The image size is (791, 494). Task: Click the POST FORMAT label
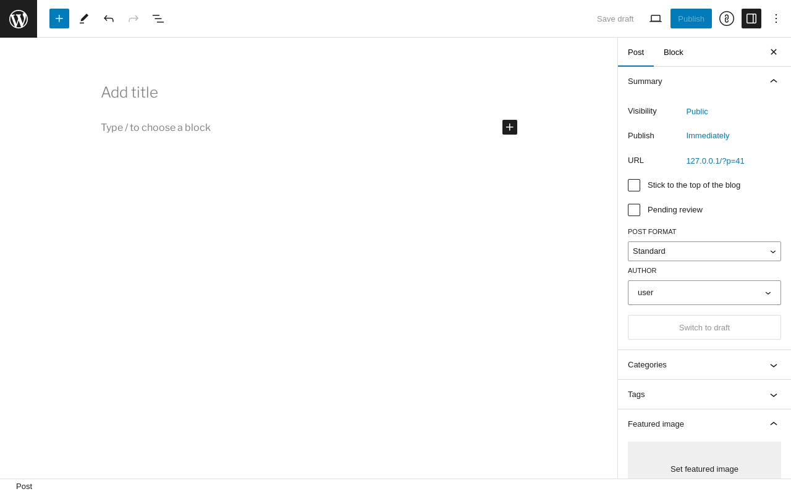coord(652,232)
